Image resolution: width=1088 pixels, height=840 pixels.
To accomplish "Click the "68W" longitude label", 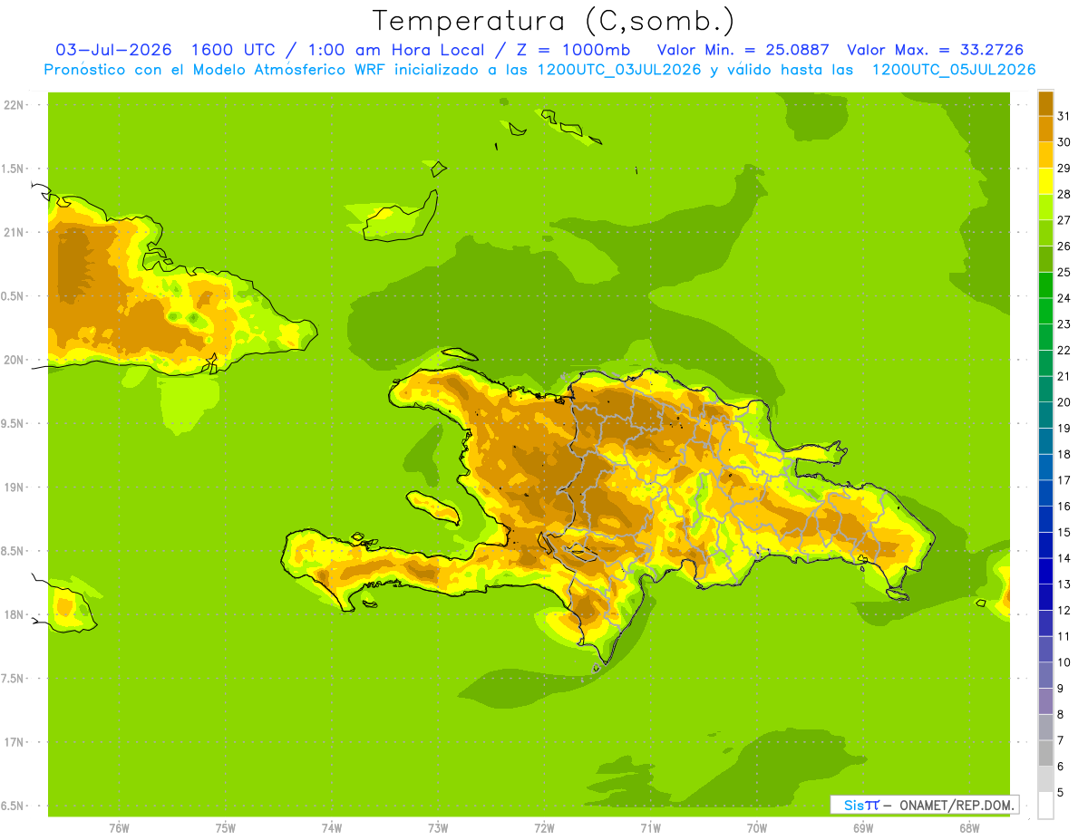I will point(969,827).
